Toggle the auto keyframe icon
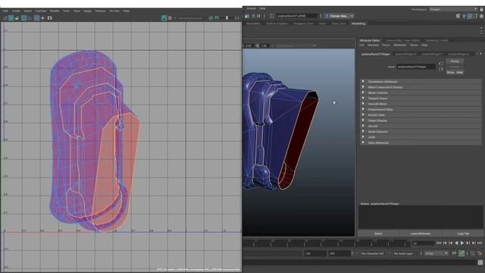The width and height of the screenshot is (485, 273). click(x=462, y=253)
